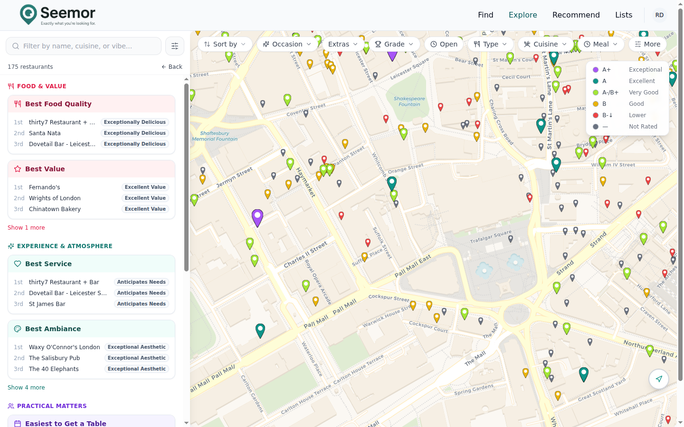Click the teal A color dot in the legend

(x=595, y=81)
